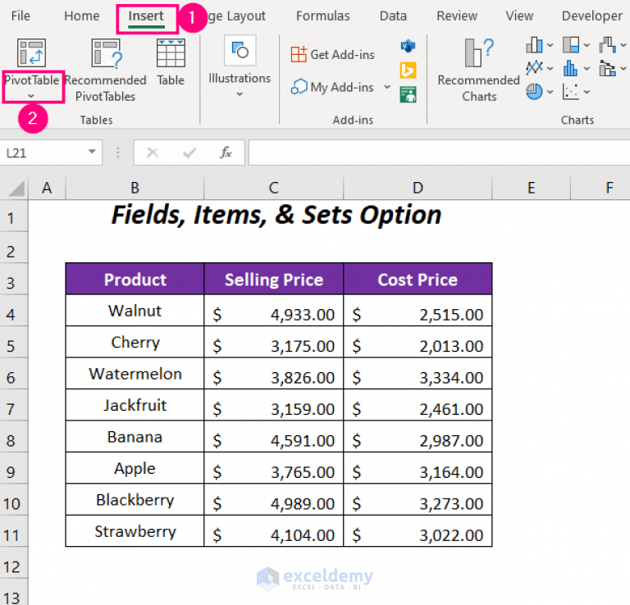This screenshot has width=630, height=605.
Task: Switch to the Formulas tab
Action: (322, 16)
